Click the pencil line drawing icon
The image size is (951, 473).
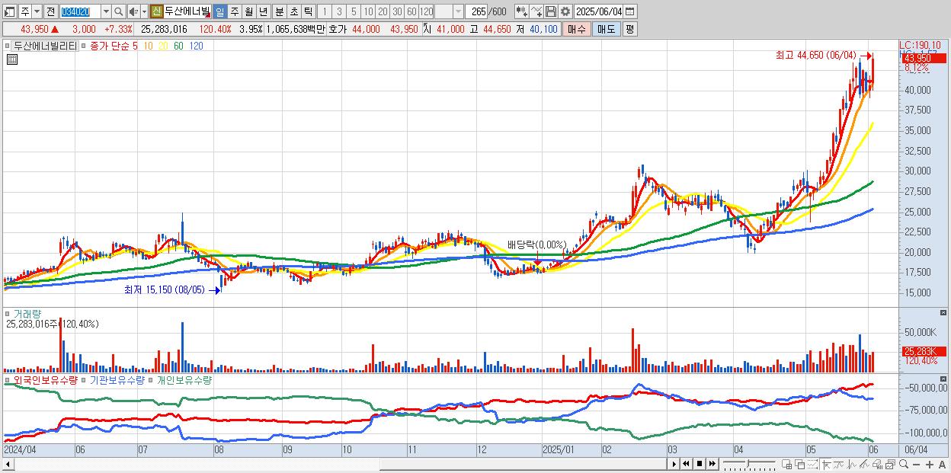[865, 464]
